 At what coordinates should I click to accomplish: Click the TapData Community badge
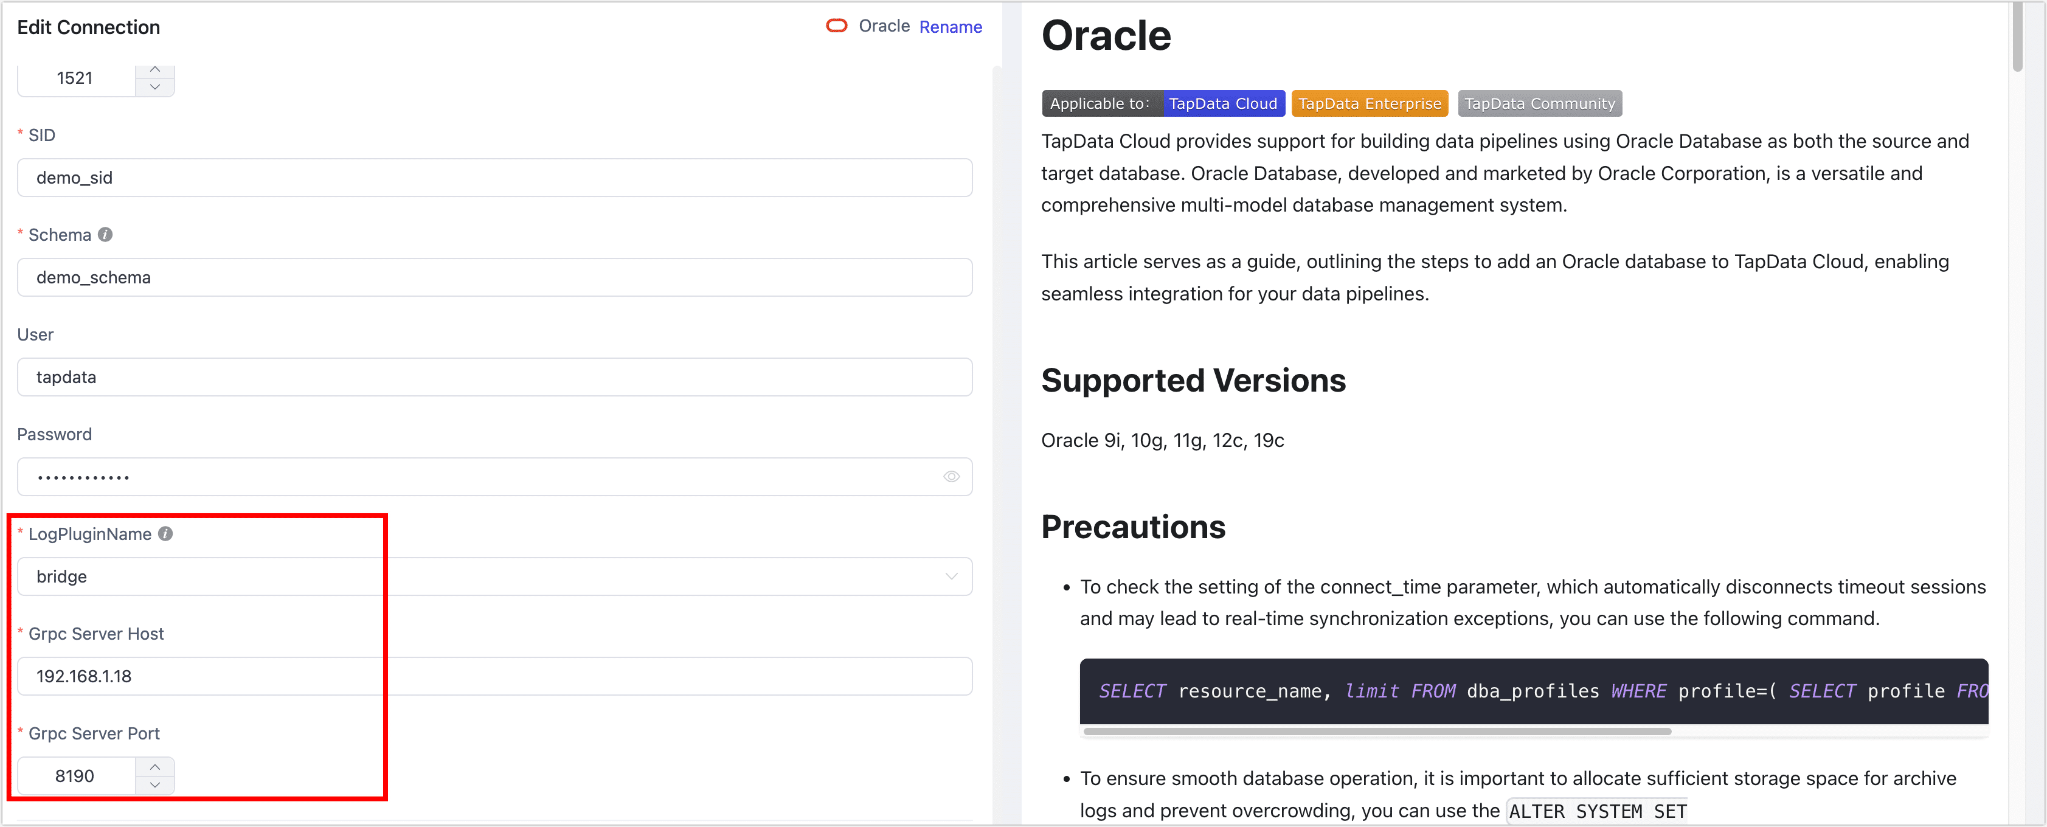[x=1539, y=104]
